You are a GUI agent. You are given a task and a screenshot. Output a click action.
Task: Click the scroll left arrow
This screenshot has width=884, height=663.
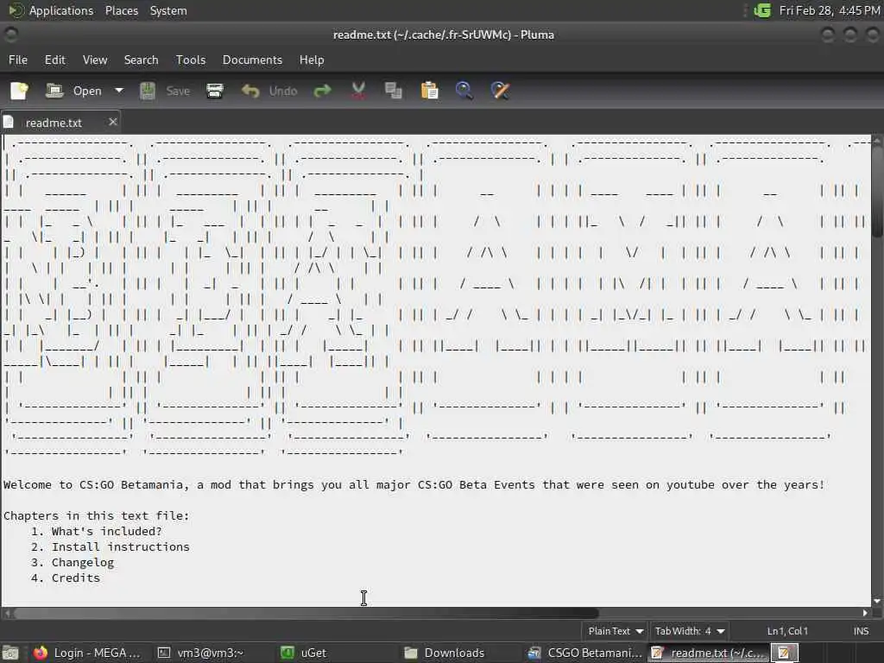coord(7,613)
